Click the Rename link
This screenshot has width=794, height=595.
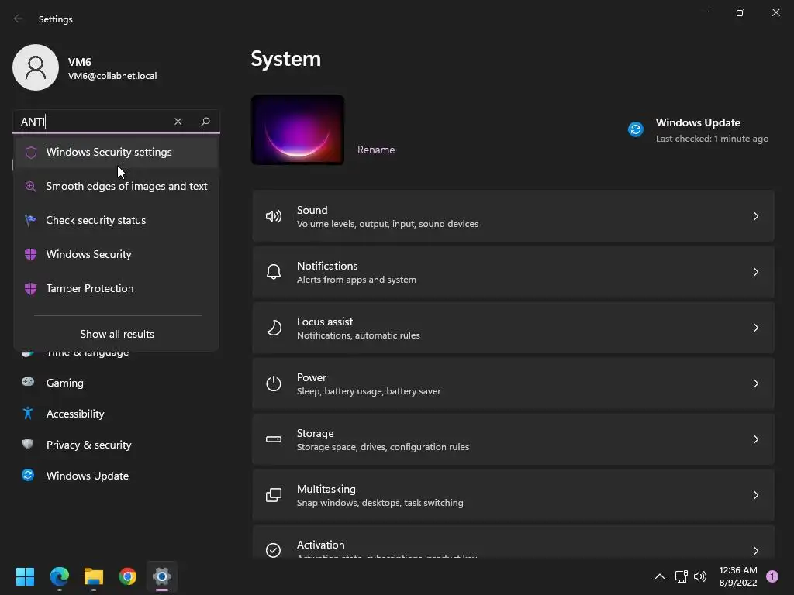pyautogui.click(x=376, y=150)
